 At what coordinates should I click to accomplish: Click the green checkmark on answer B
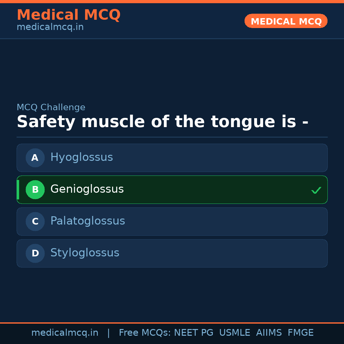click(316, 190)
